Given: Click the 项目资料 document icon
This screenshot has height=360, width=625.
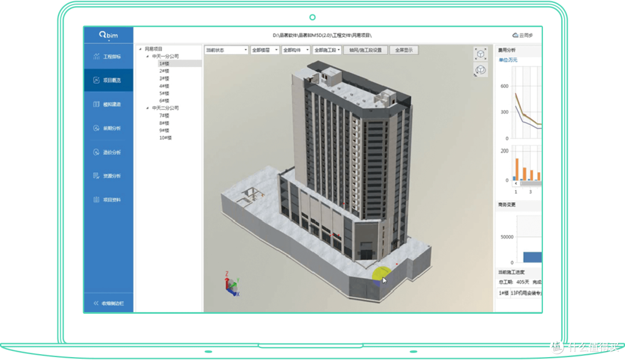Looking at the screenshot, I should pyautogui.click(x=96, y=200).
